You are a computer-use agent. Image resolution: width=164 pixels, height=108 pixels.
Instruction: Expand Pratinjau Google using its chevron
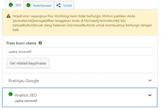coord(150,80)
